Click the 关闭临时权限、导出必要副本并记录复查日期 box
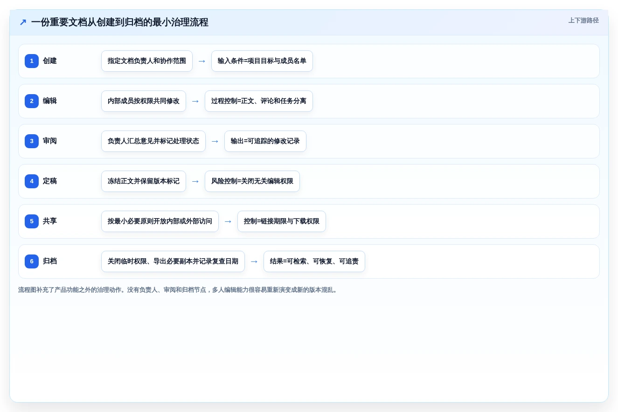The image size is (618, 412). click(173, 261)
